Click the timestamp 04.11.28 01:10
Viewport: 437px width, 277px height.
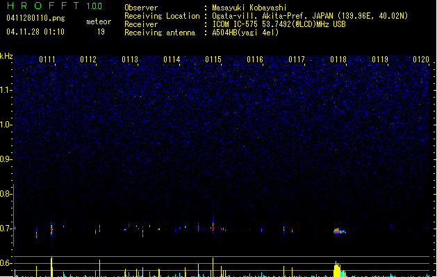(x=35, y=32)
